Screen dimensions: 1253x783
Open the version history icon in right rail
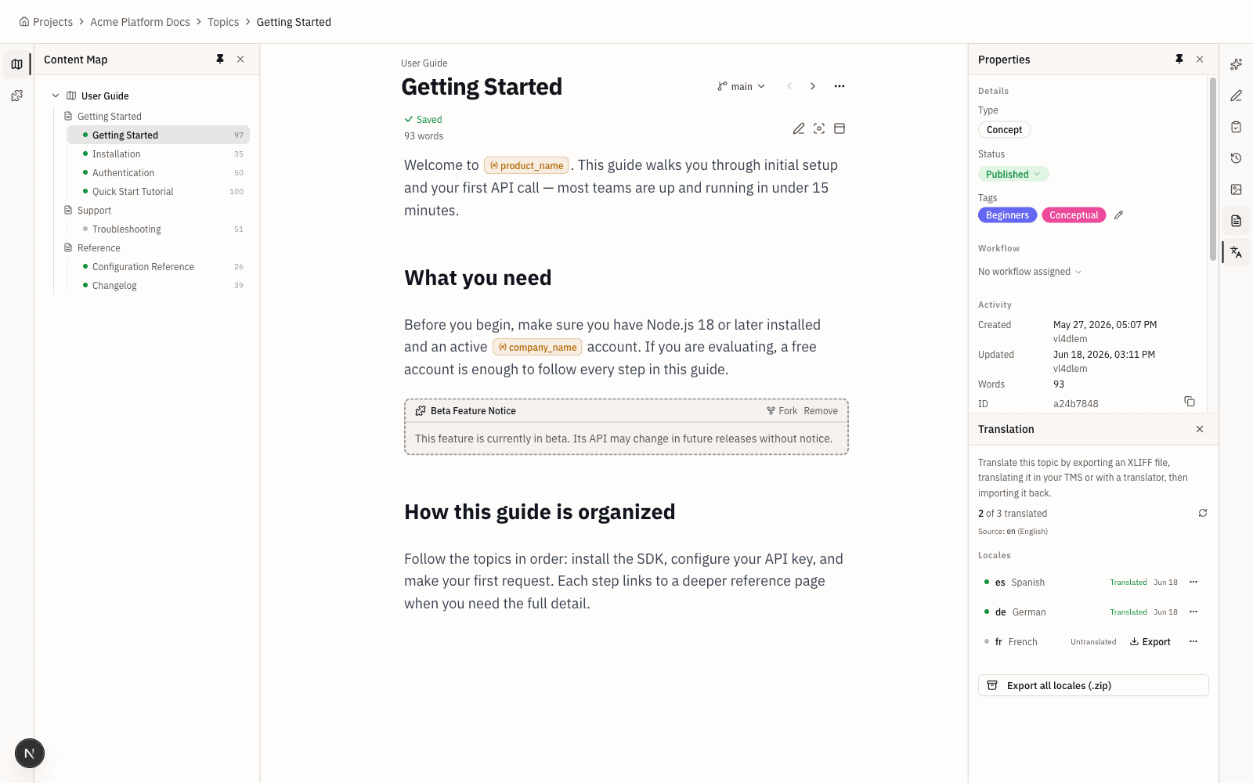1236,158
